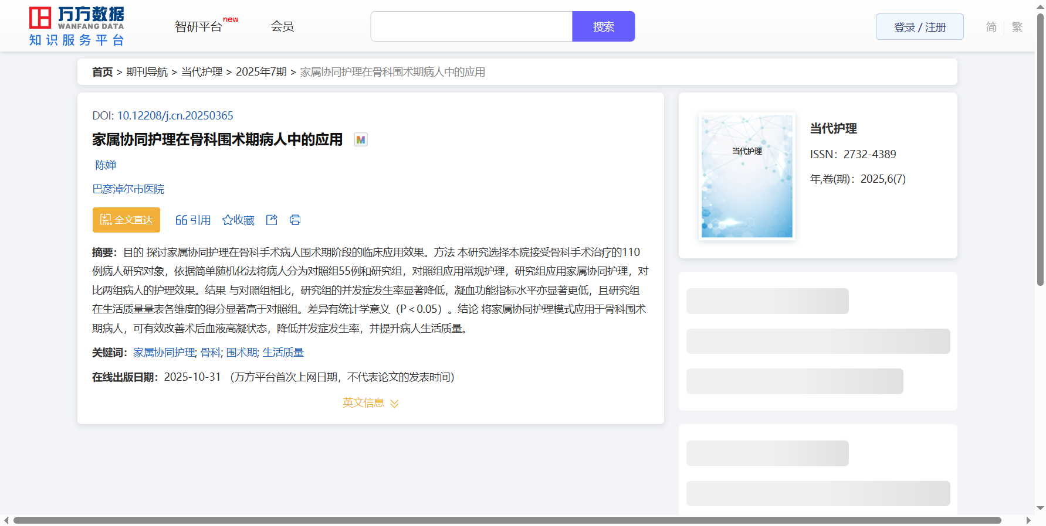Click the 引用 quote citation icon
This screenshot has height=526, width=1046.
(x=181, y=220)
